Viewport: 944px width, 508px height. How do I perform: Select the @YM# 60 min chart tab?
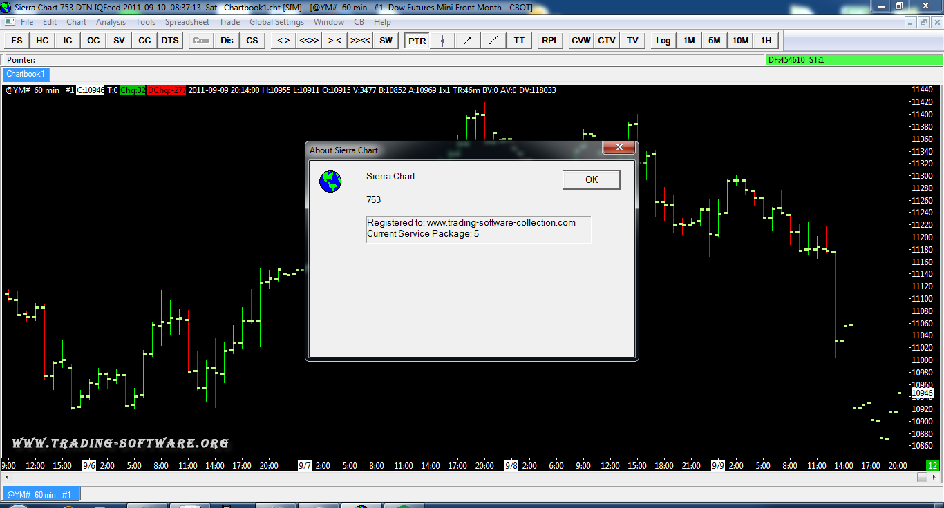coord(40,494)
